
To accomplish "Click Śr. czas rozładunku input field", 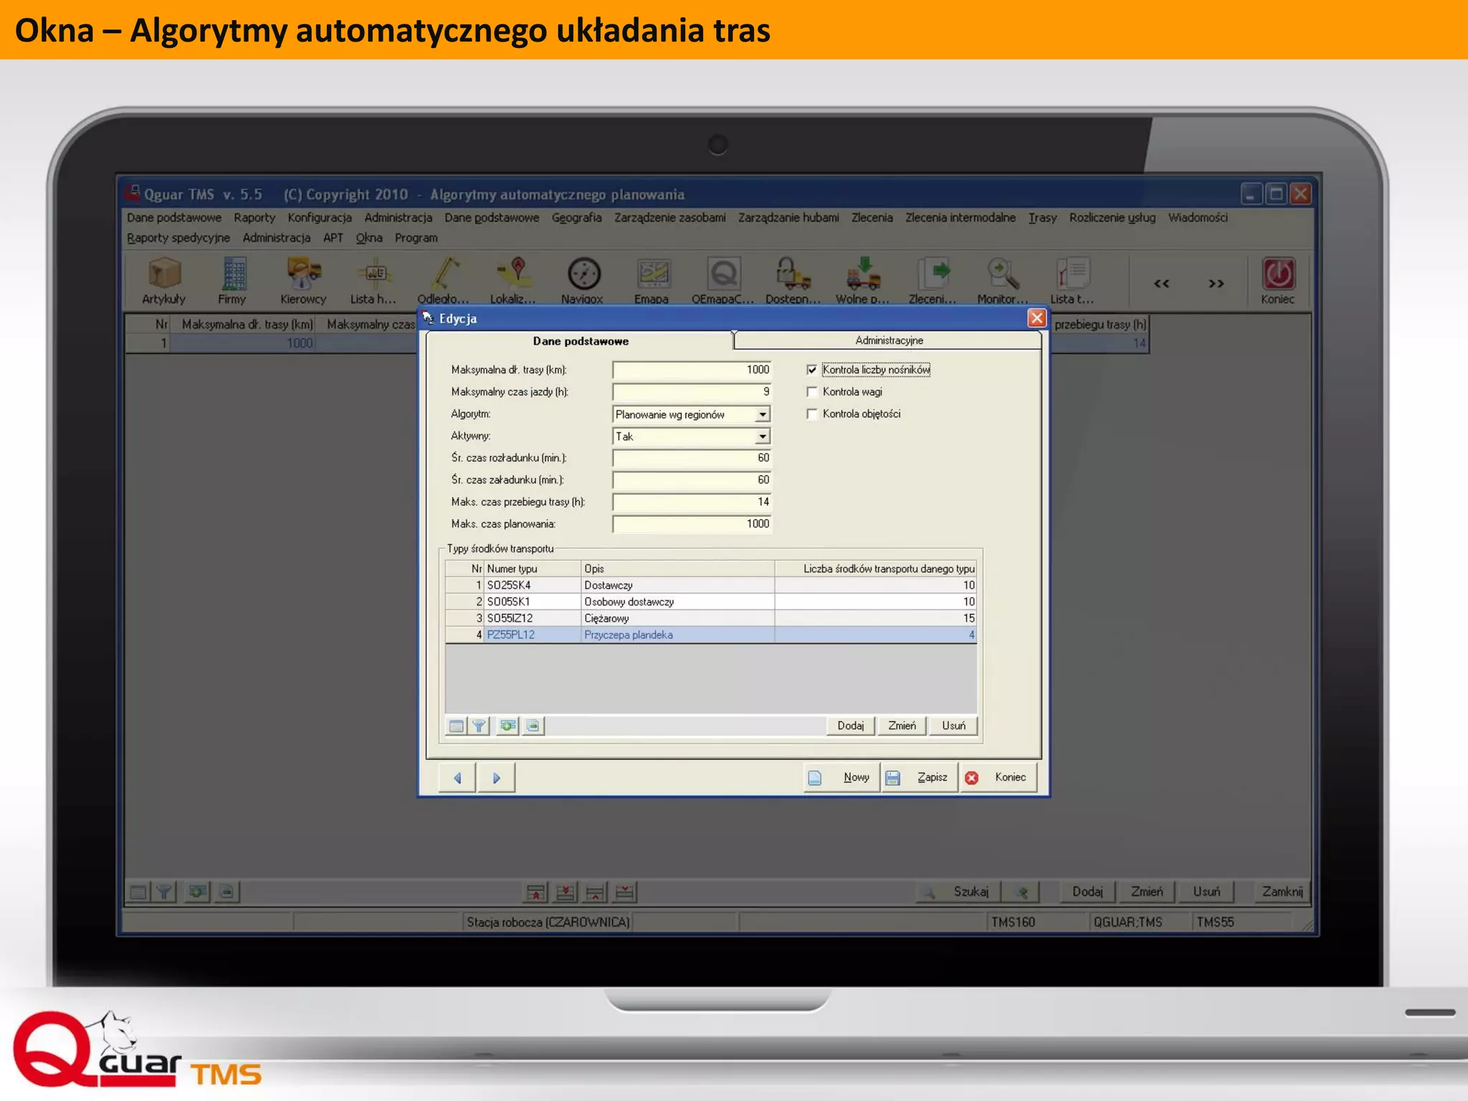I will (x=692, y=458).
